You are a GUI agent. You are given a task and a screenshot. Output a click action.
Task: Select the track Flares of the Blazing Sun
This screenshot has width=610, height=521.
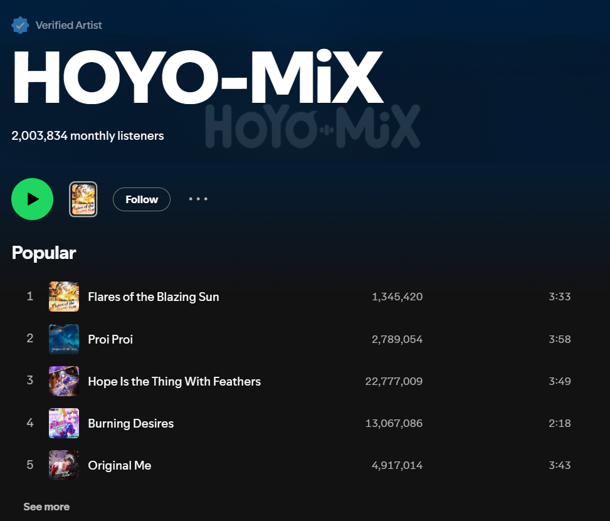pyautogui.click(x=153, y=297)
